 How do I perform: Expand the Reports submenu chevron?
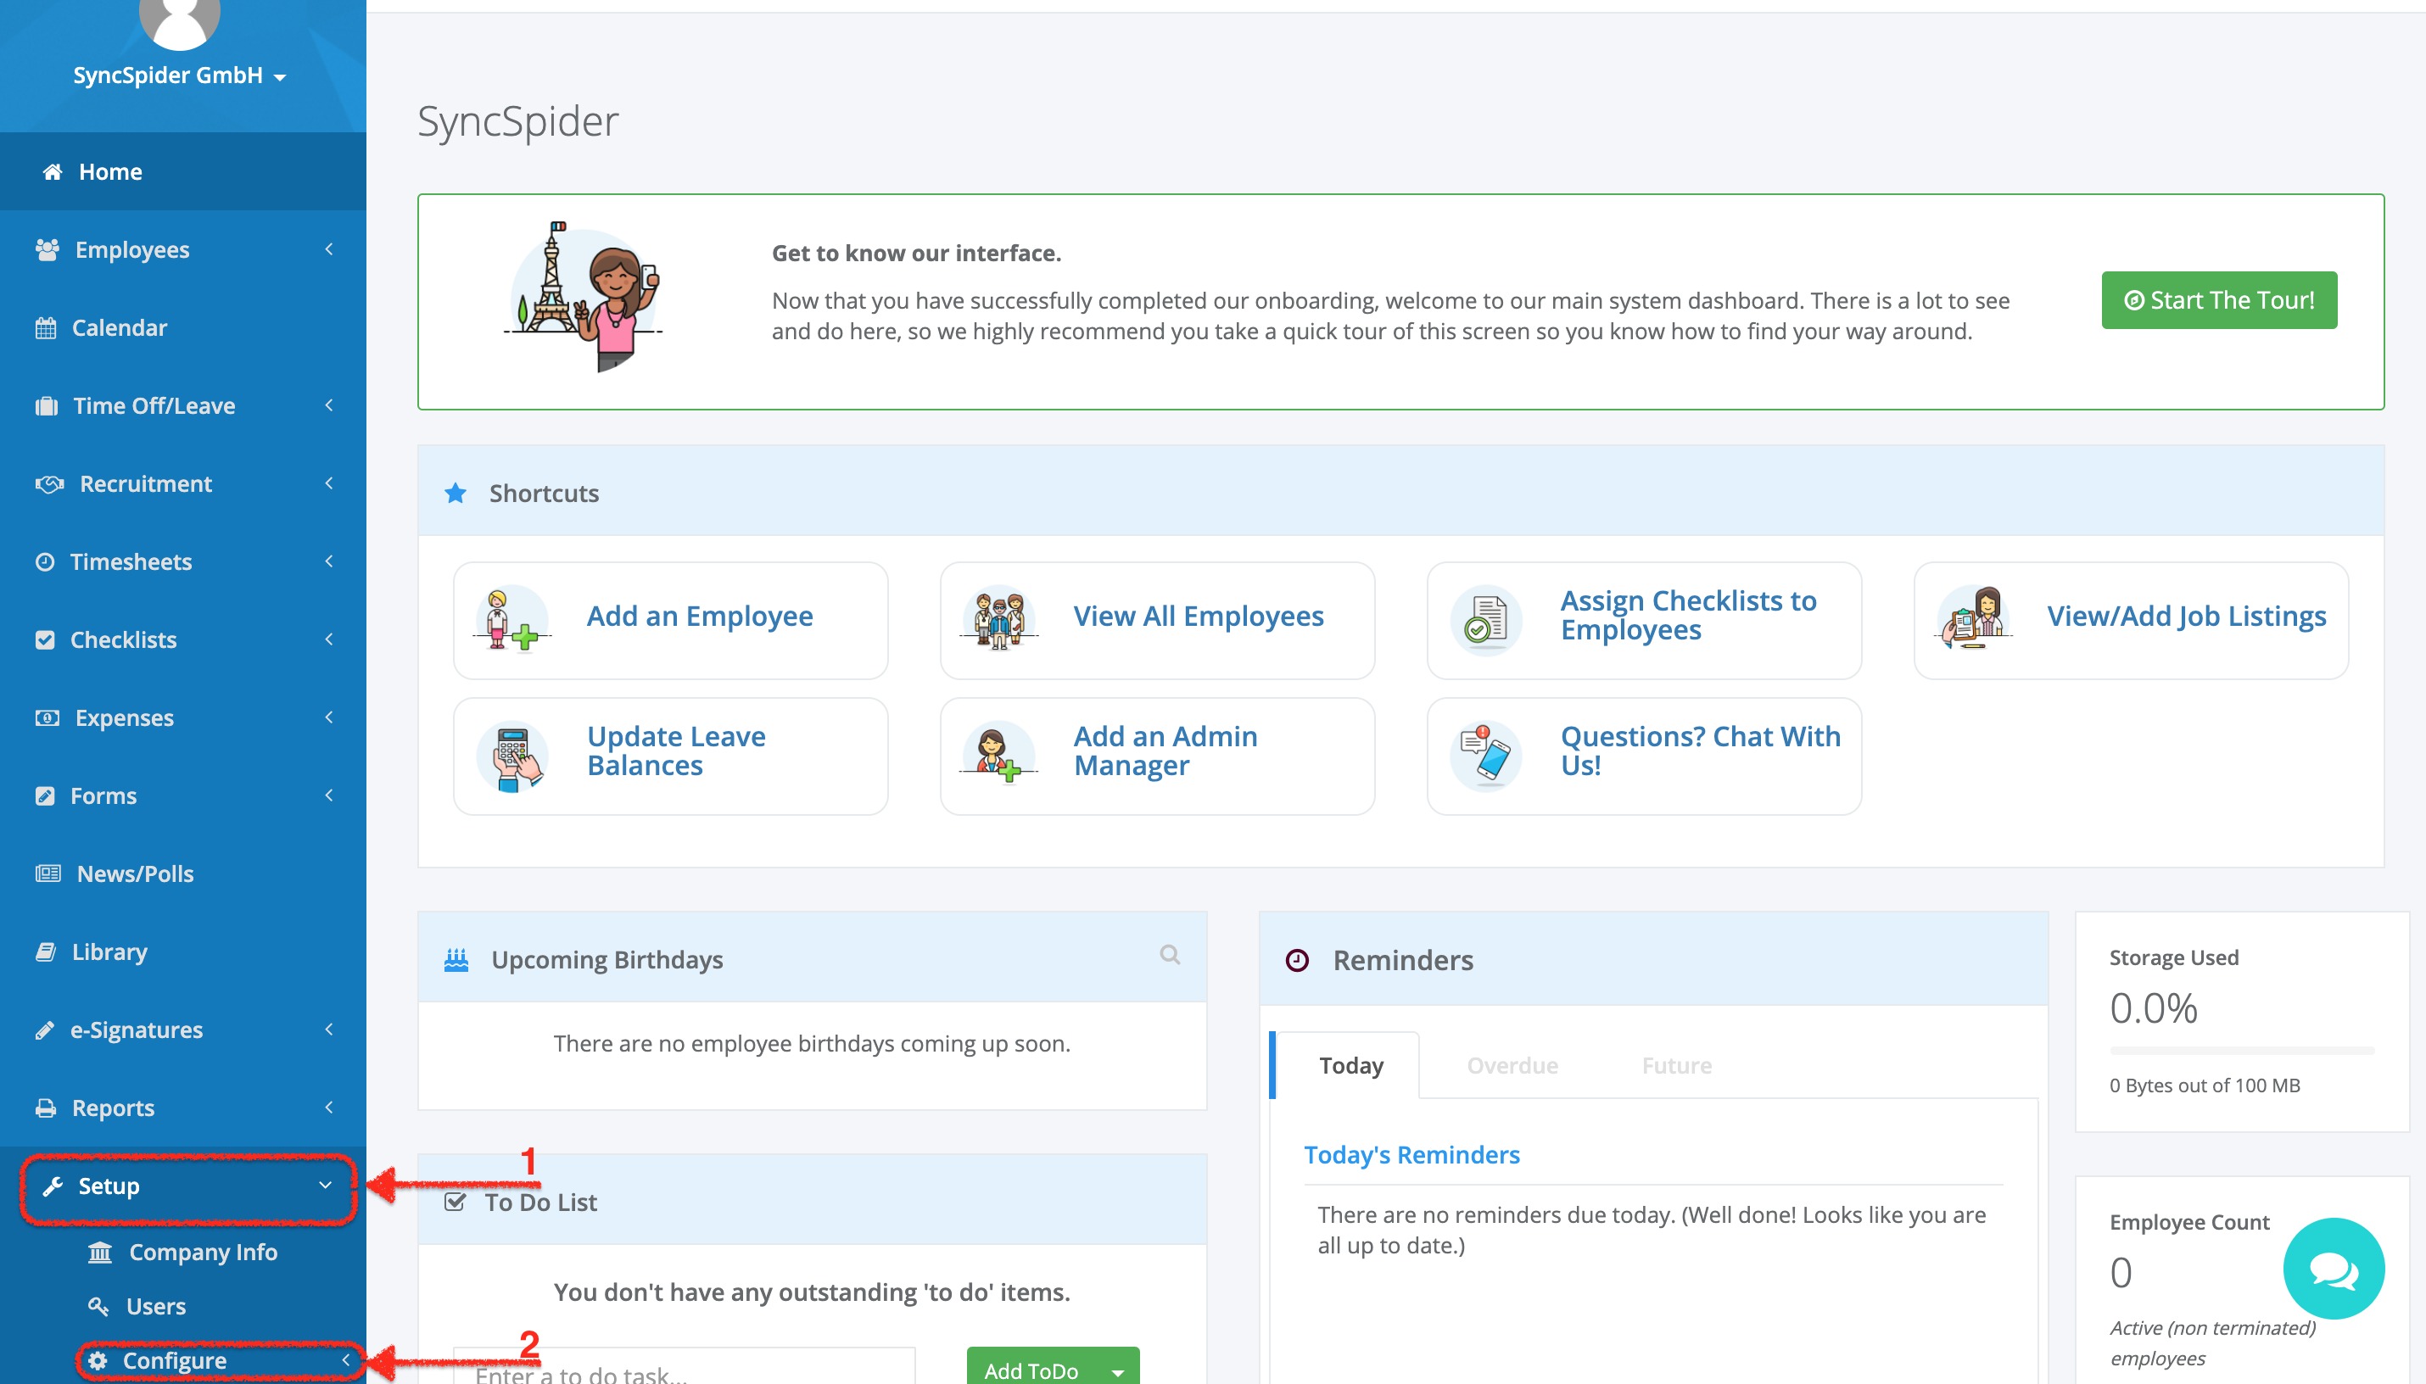(329, 1107)
